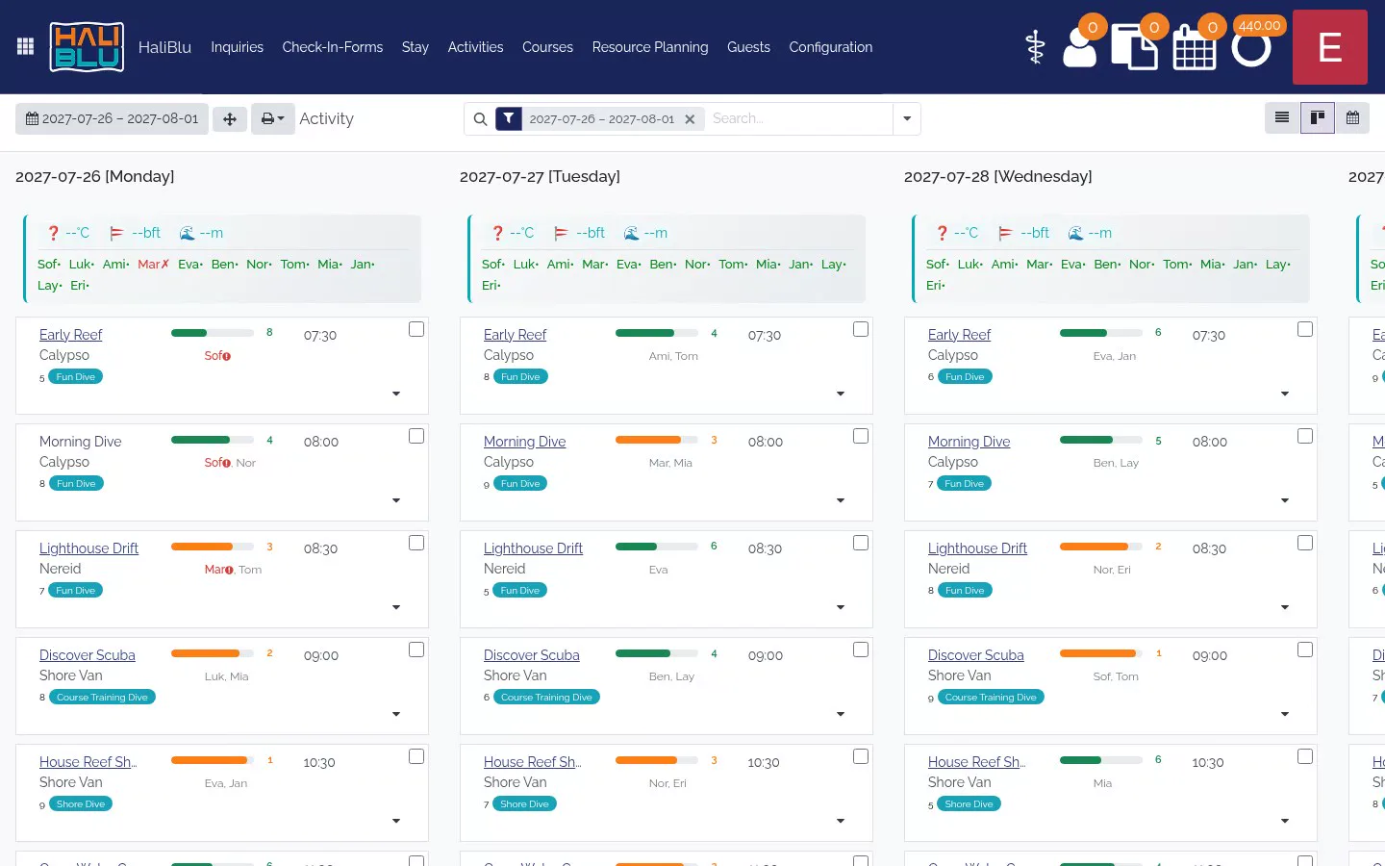Screen dimensions: 1385x866
Task: Remove the date range filter tag
Action: (690, 119)
